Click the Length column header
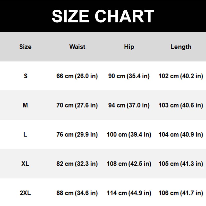This screenshot has height=206, width=206. [x=181, y=47]
